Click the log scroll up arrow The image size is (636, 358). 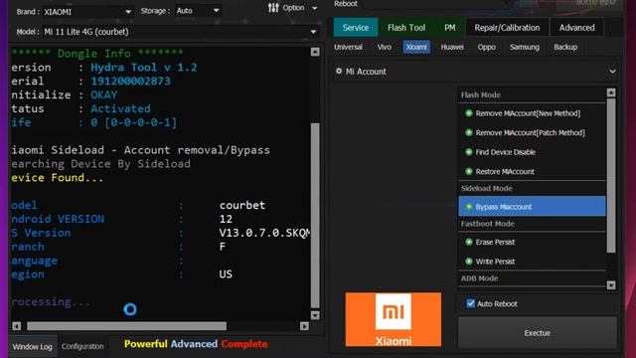(x=315, y=52)
